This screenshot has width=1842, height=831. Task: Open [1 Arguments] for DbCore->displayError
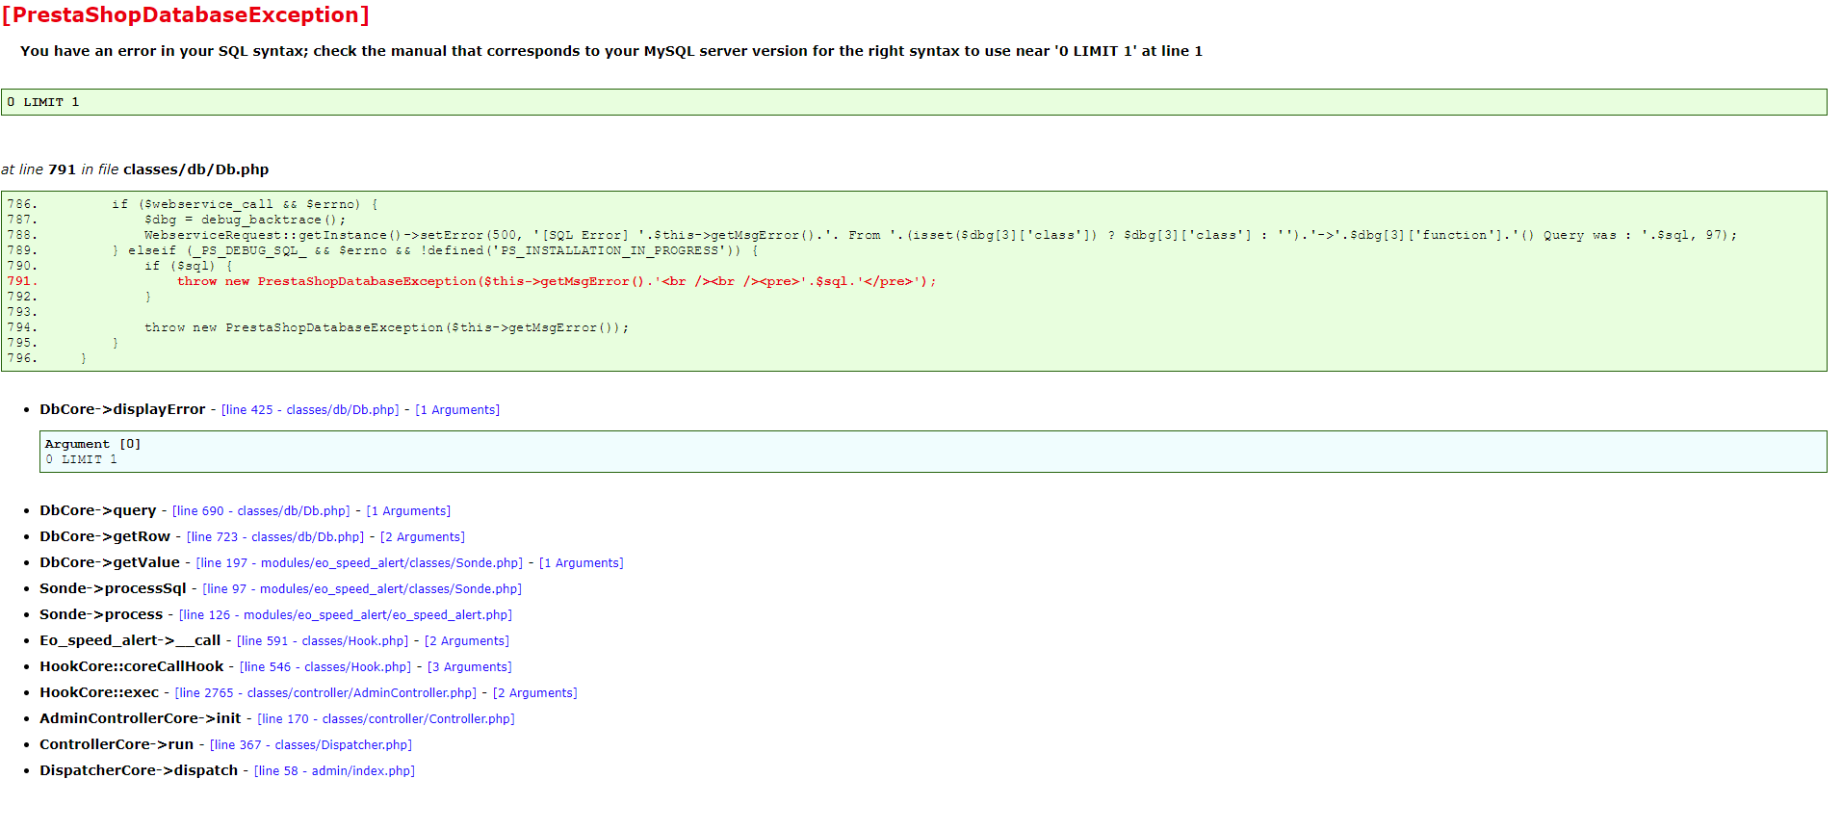(457, 410)
